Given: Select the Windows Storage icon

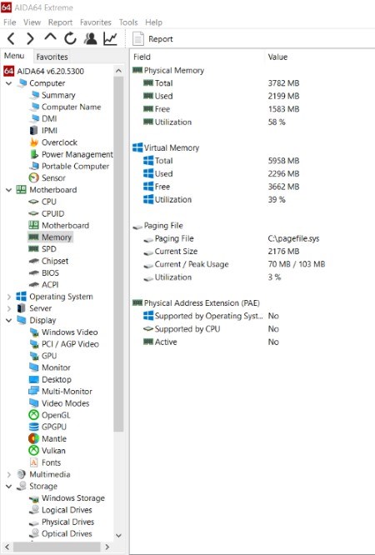Looking at the screenshot, I should pos(34,498).
